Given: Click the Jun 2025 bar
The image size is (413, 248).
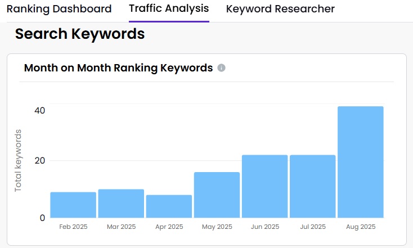Looking at the screenshot, I should (x=264, y=186).
